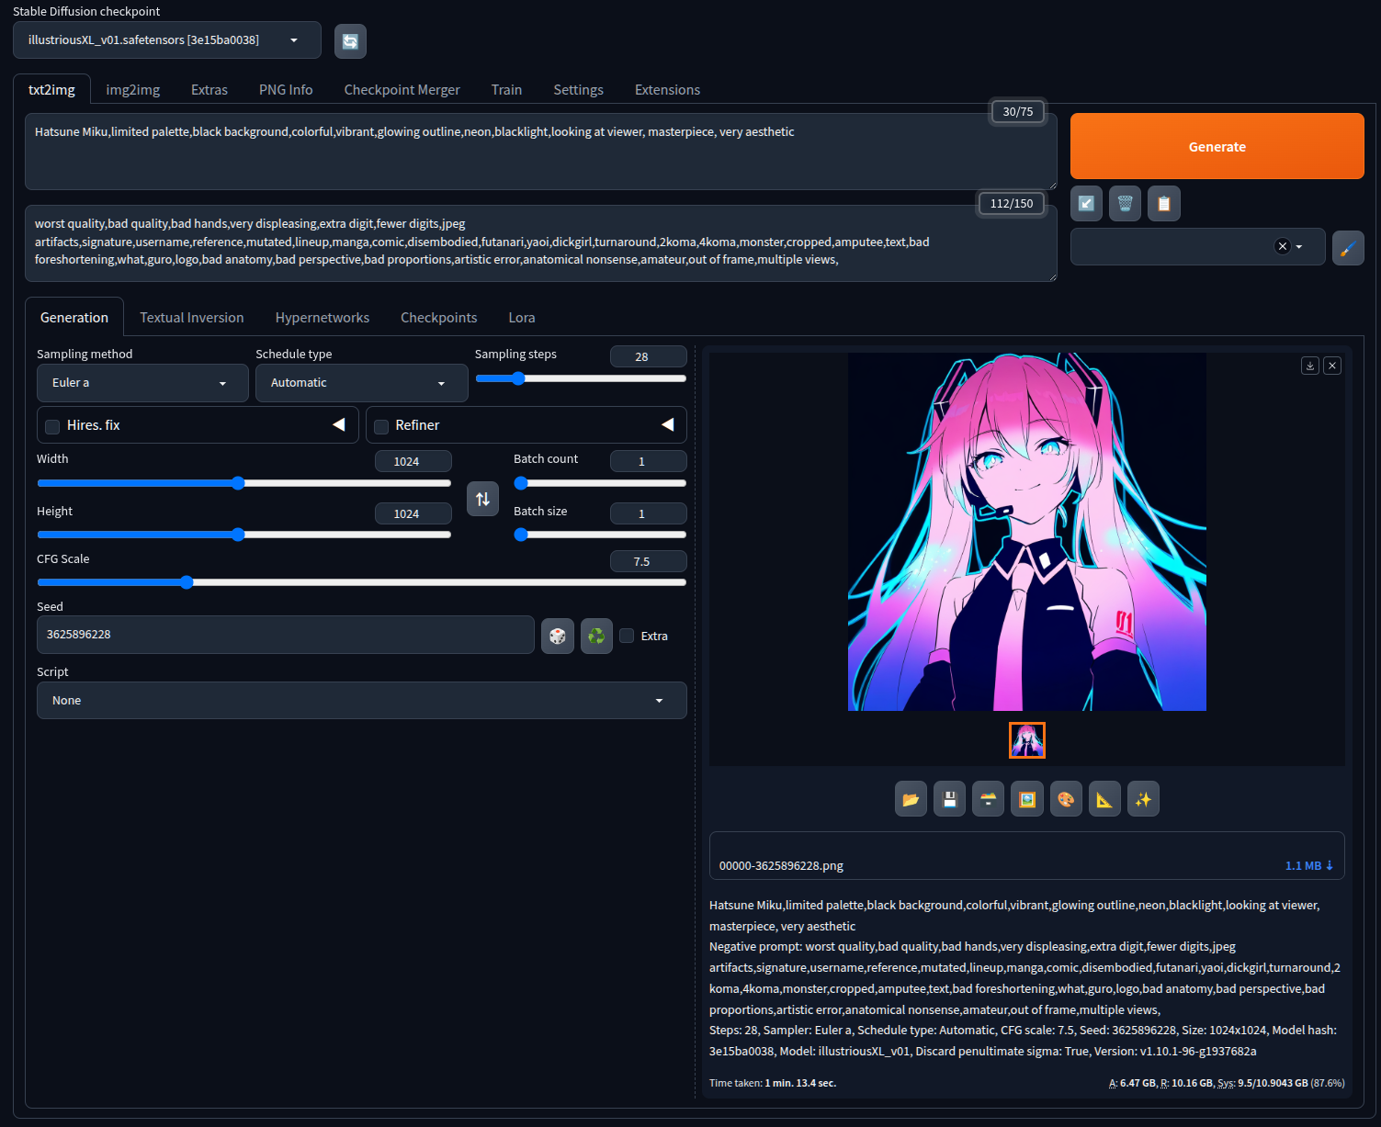Screen dimensions: 1381x1127
Task: Open the images output folder
Action: tap(911, 799)
